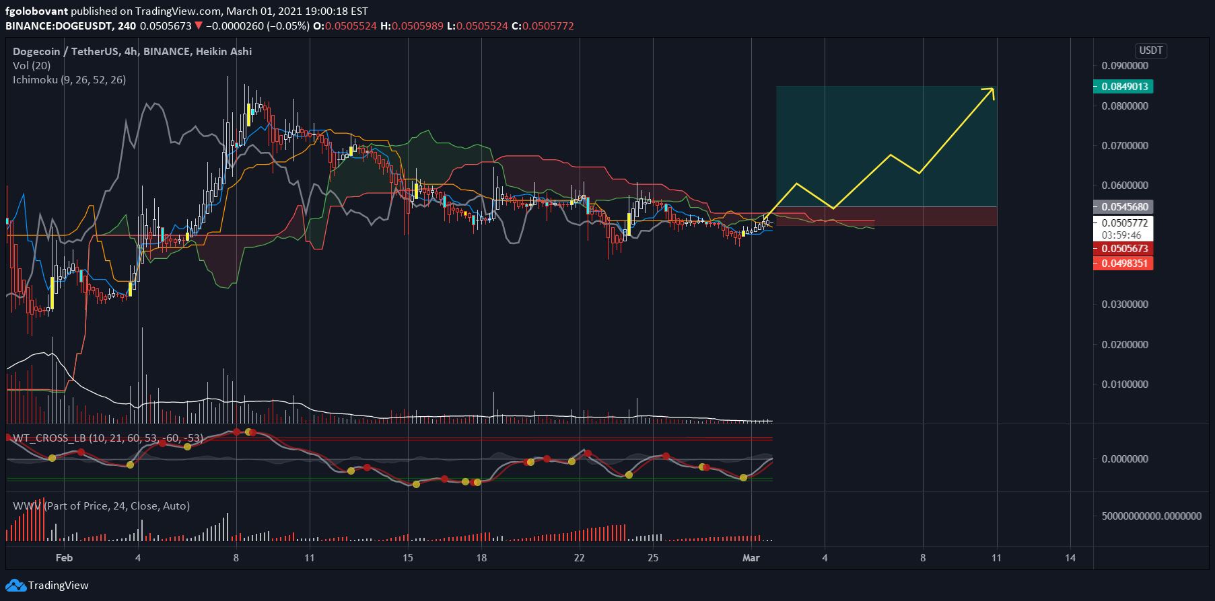Click the red 0.0505673 price label
Viewport: 1215px width, 601px height.
1123,249
